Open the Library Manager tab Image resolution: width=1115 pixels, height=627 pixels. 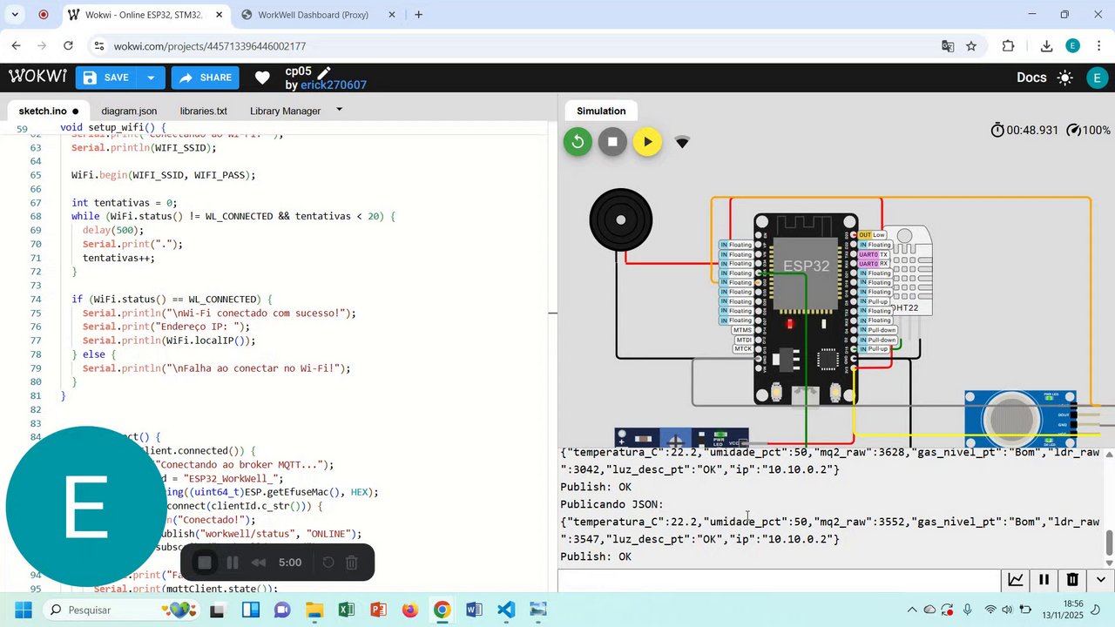pyautogui.click(x=285, y=111)
